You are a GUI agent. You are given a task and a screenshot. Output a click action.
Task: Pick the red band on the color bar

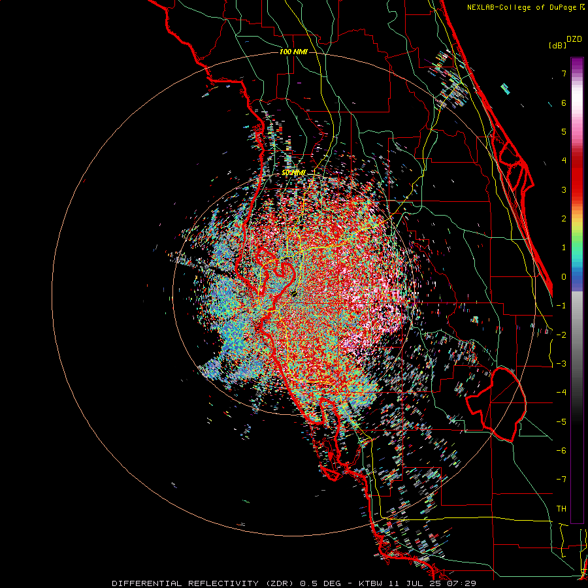coord(577,176)
